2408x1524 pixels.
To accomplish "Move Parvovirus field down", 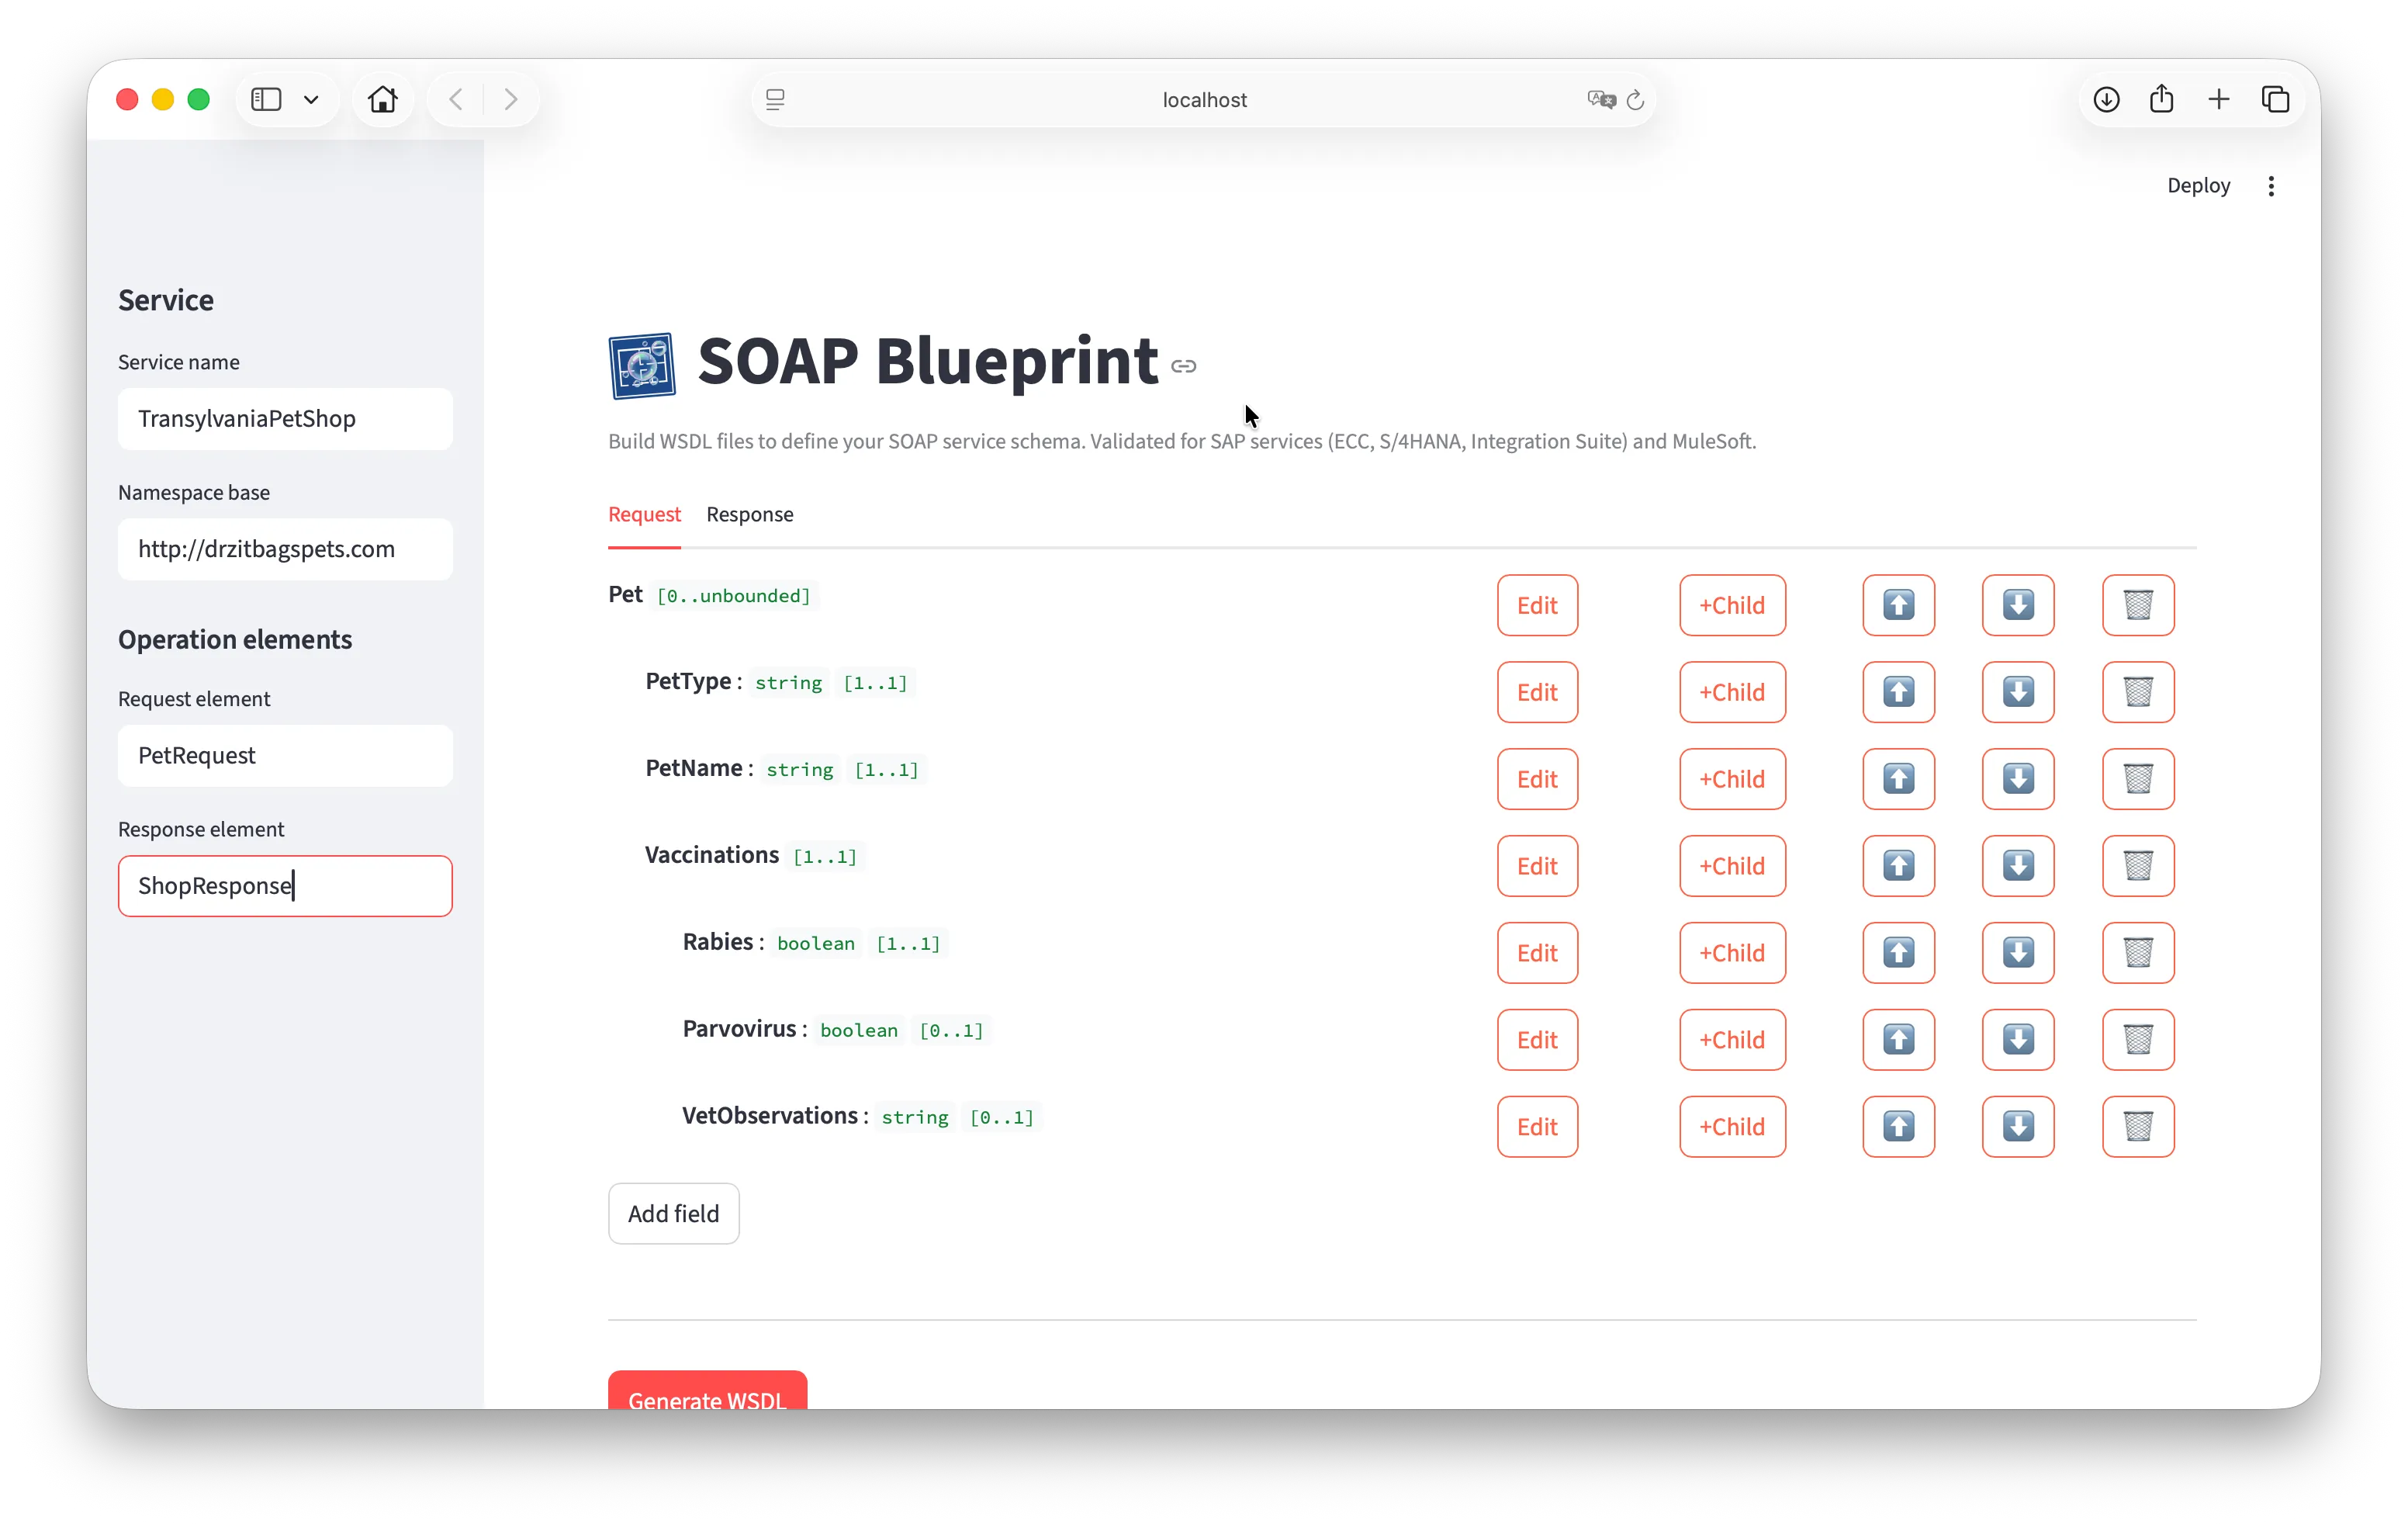I will tap(2018, 1040).
